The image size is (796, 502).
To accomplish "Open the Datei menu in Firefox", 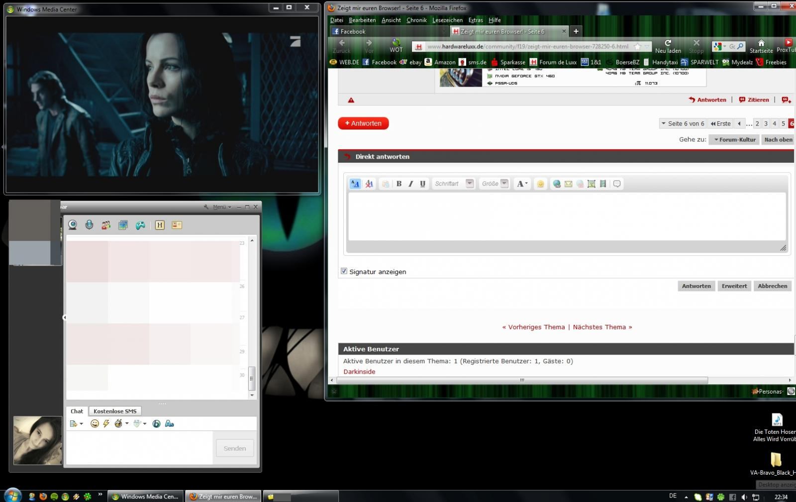I will point(337,20).
